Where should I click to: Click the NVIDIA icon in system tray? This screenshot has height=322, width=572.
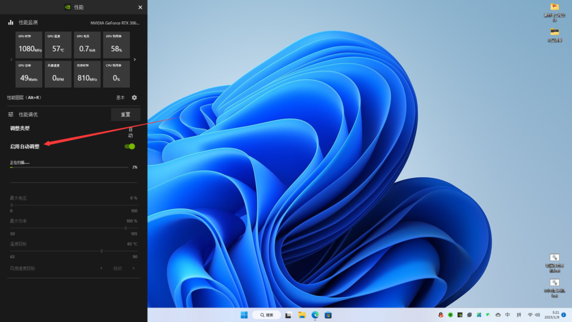coord(460,315)
